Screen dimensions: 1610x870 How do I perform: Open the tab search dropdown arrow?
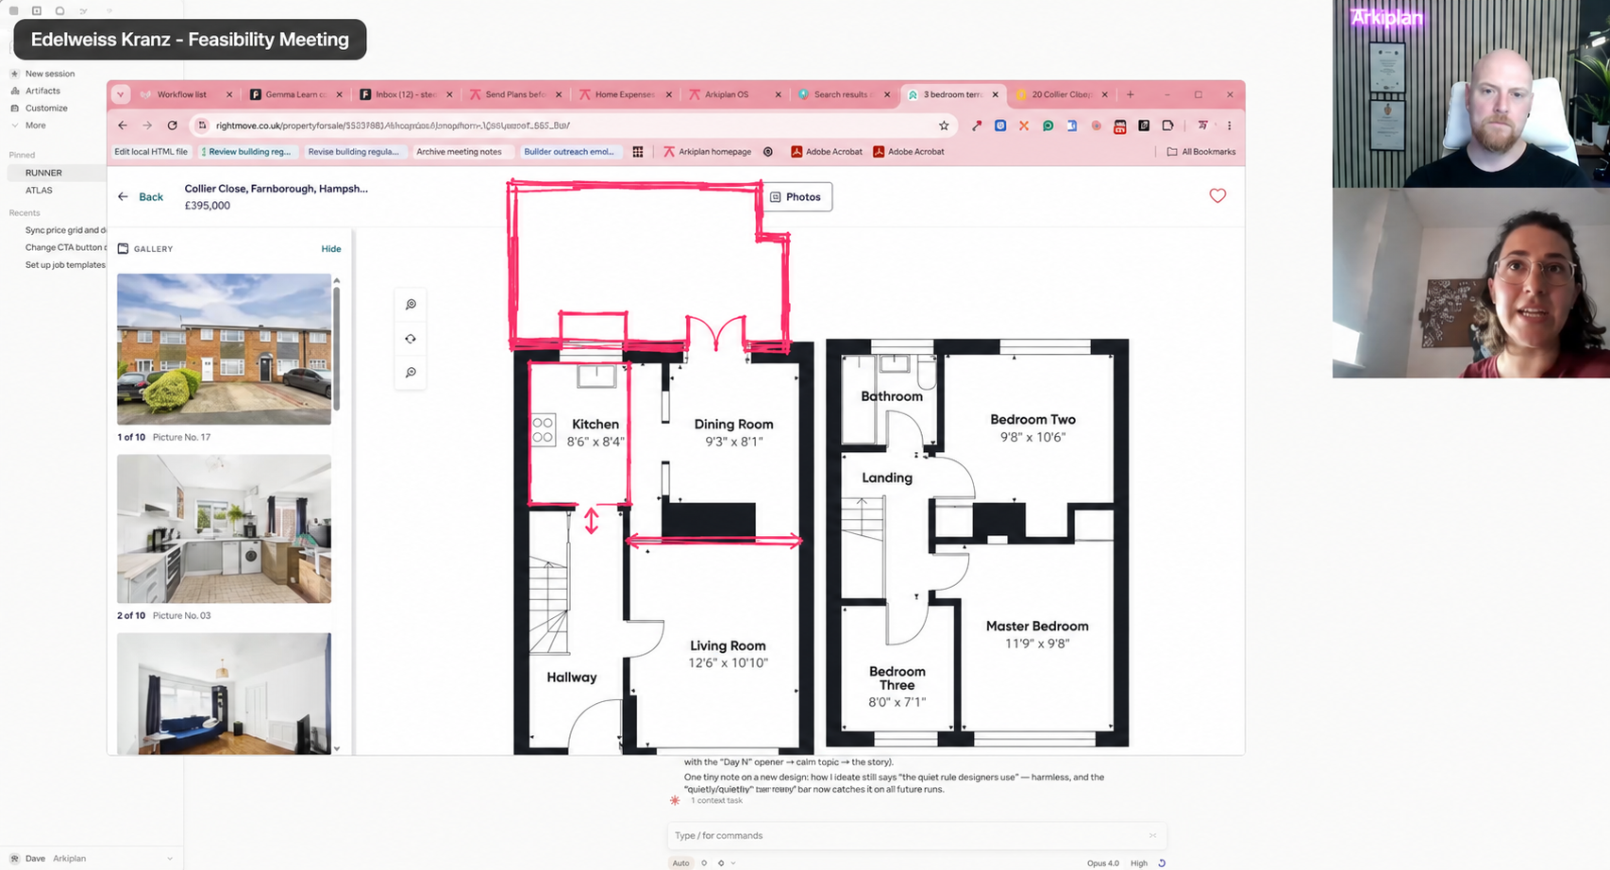(121, 94)
